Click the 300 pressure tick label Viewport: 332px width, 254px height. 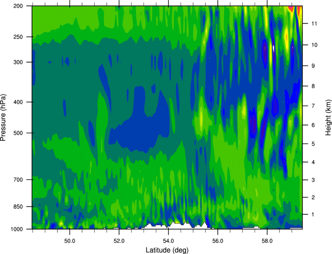point(18,62)
